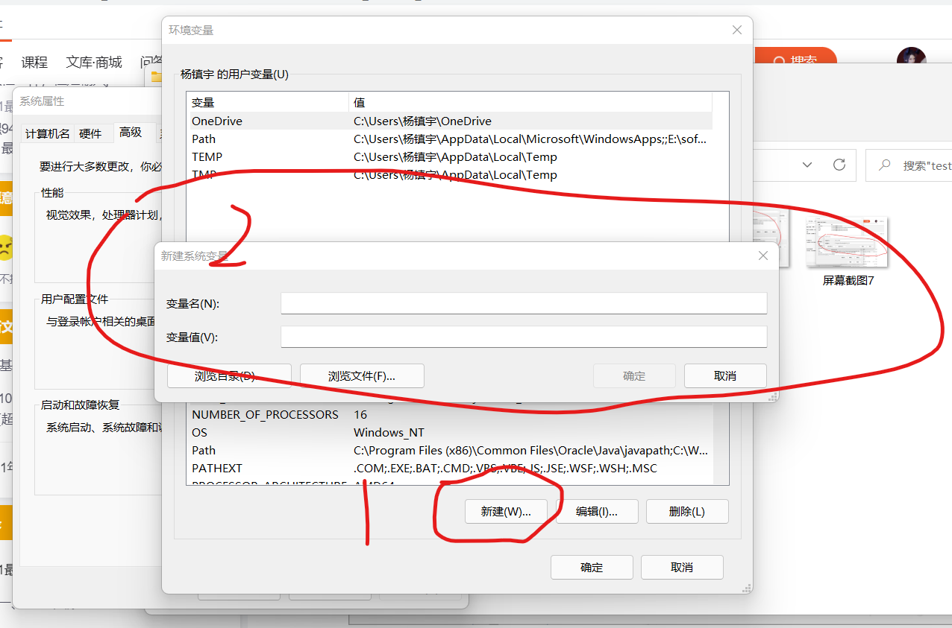Click the 变量 column header in user variables

(268, 102)
